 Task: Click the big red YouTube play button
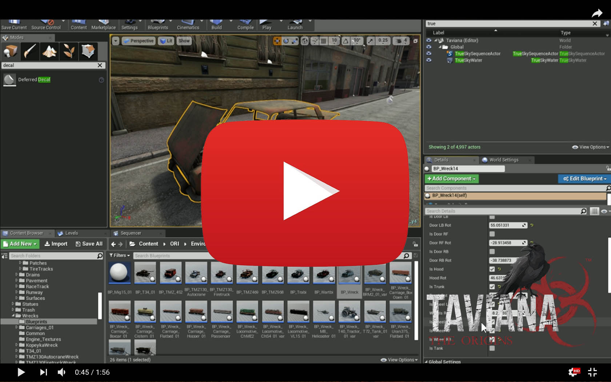tap(305, 192)
